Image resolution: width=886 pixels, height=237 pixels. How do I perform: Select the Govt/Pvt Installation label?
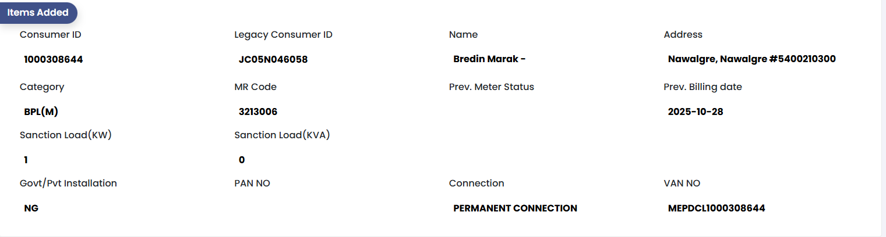[68, 184]
